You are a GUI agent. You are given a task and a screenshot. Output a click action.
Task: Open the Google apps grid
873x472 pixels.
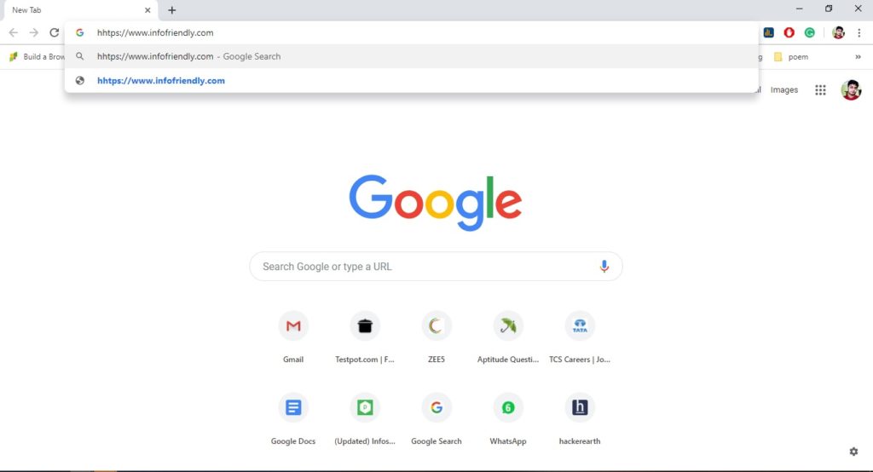point(820,89)
